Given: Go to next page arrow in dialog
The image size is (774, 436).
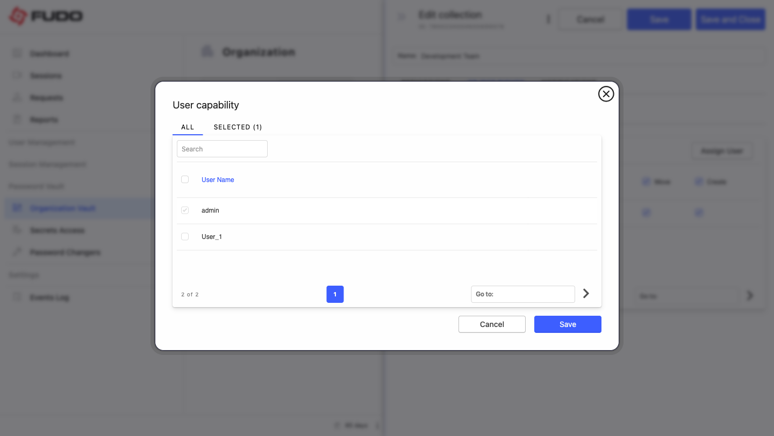Looking at the screenshot, I should pos(586,294).
